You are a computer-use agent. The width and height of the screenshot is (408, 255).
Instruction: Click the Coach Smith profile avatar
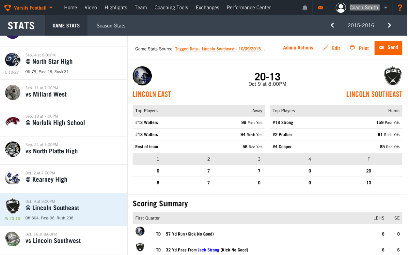click(x=341, y=7)
